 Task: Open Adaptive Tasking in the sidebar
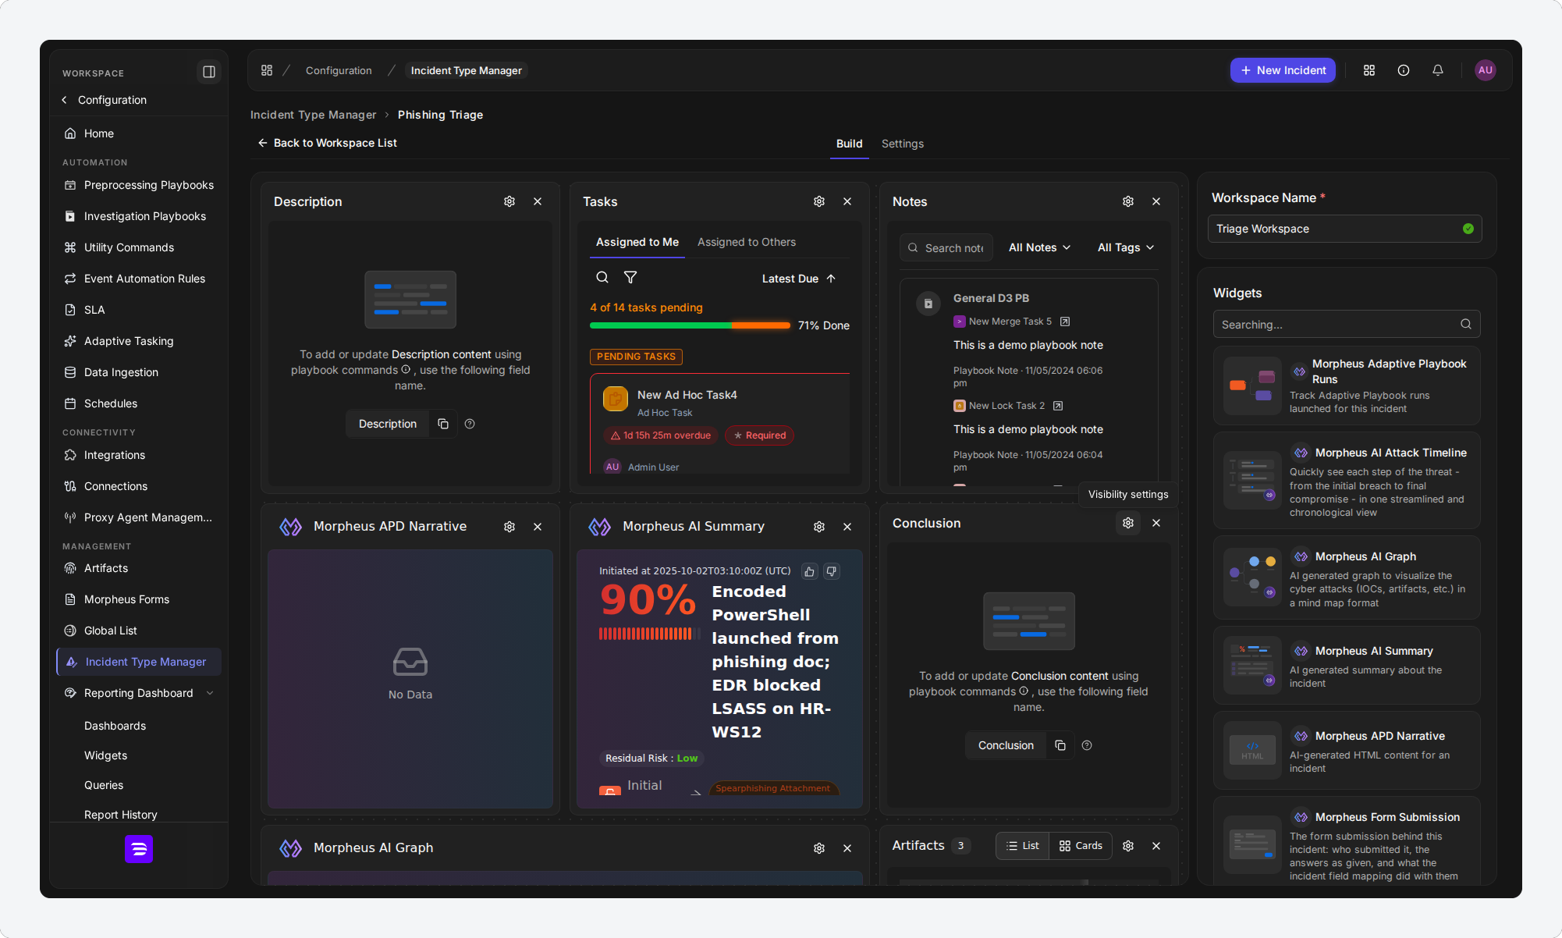129,341
